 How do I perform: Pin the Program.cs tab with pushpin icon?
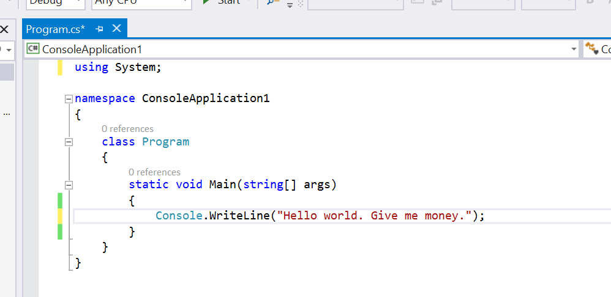99,29
